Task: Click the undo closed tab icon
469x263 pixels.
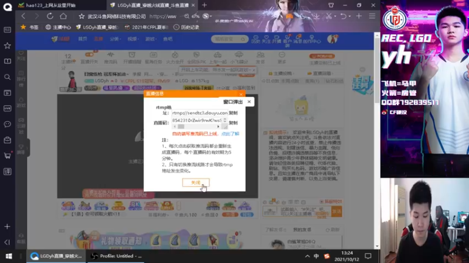Action: pyautogui.click(x=344, y=16)
